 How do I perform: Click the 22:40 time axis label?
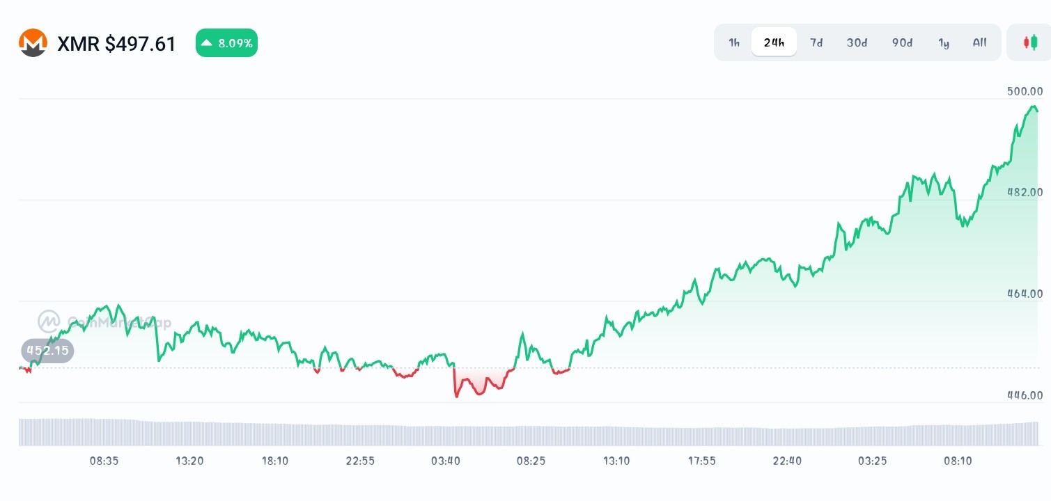click(787, 461)
